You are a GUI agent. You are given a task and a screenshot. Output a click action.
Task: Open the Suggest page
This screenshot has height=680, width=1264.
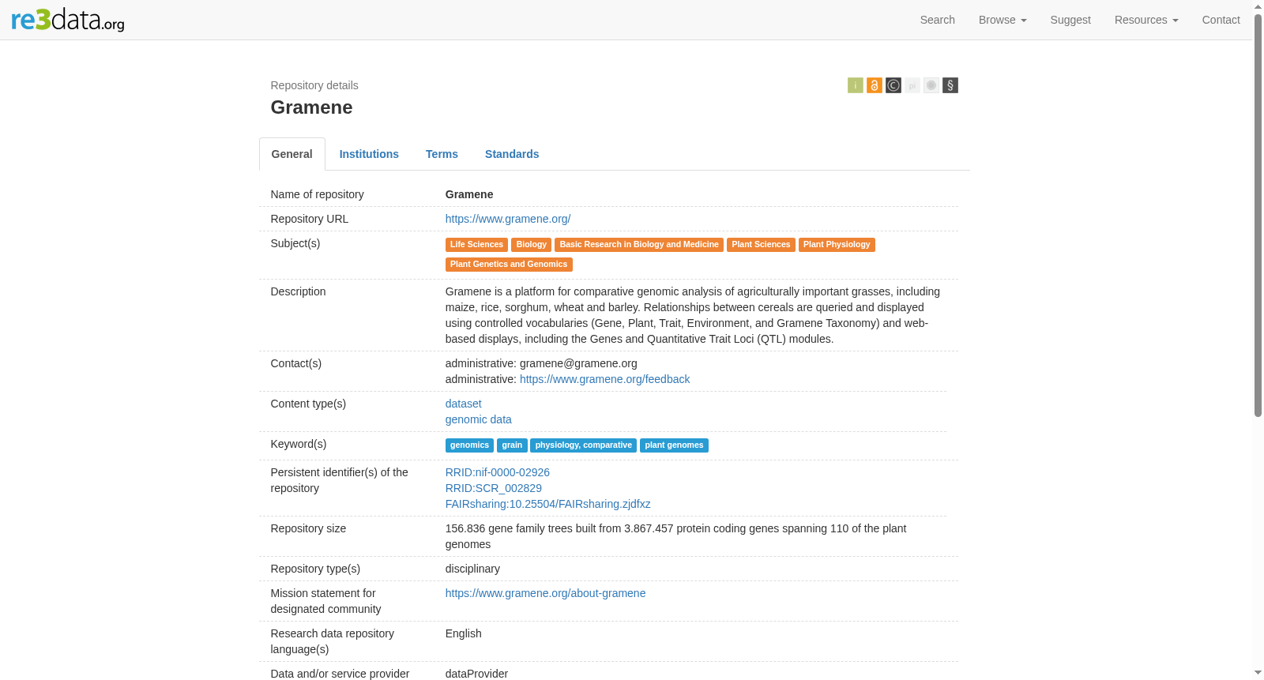click(1070, 20)
